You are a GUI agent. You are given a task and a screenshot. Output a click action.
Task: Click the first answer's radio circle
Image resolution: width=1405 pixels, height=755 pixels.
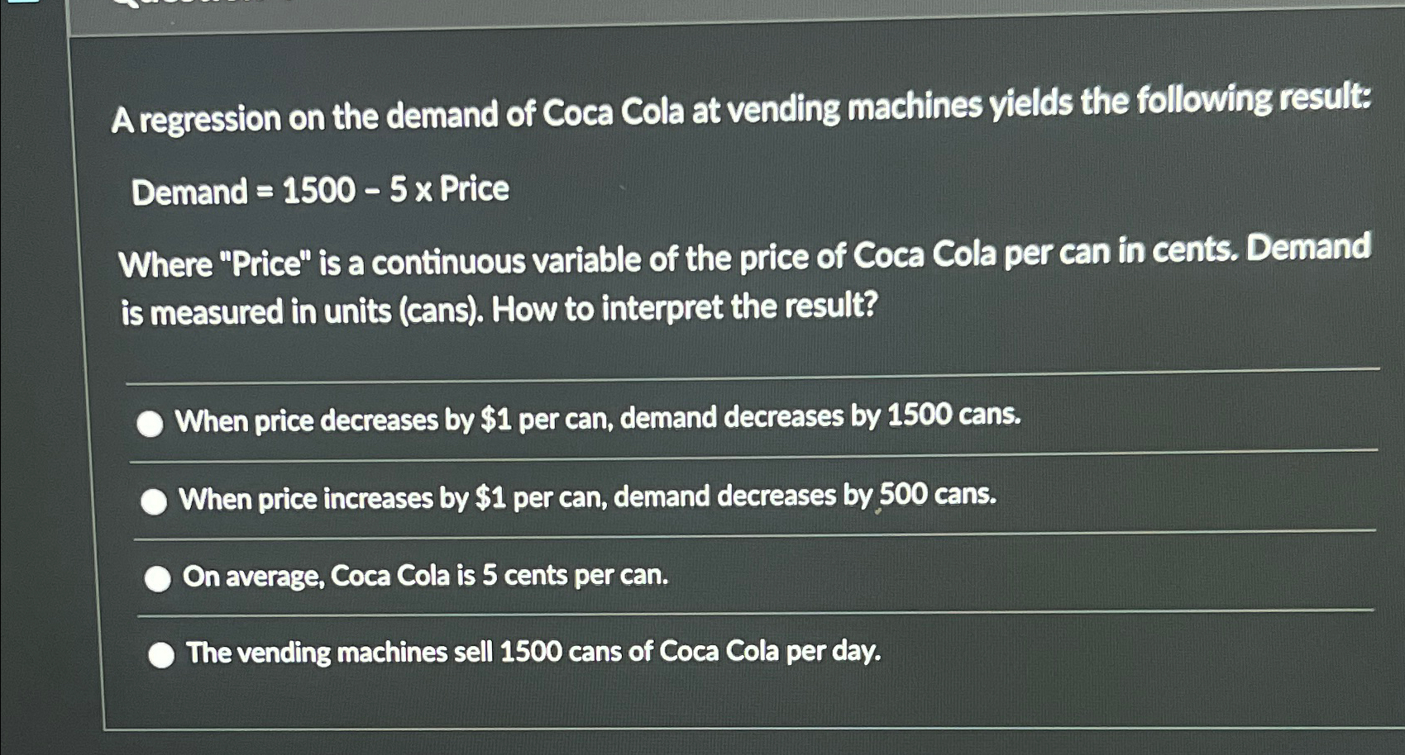click(151, 423)
